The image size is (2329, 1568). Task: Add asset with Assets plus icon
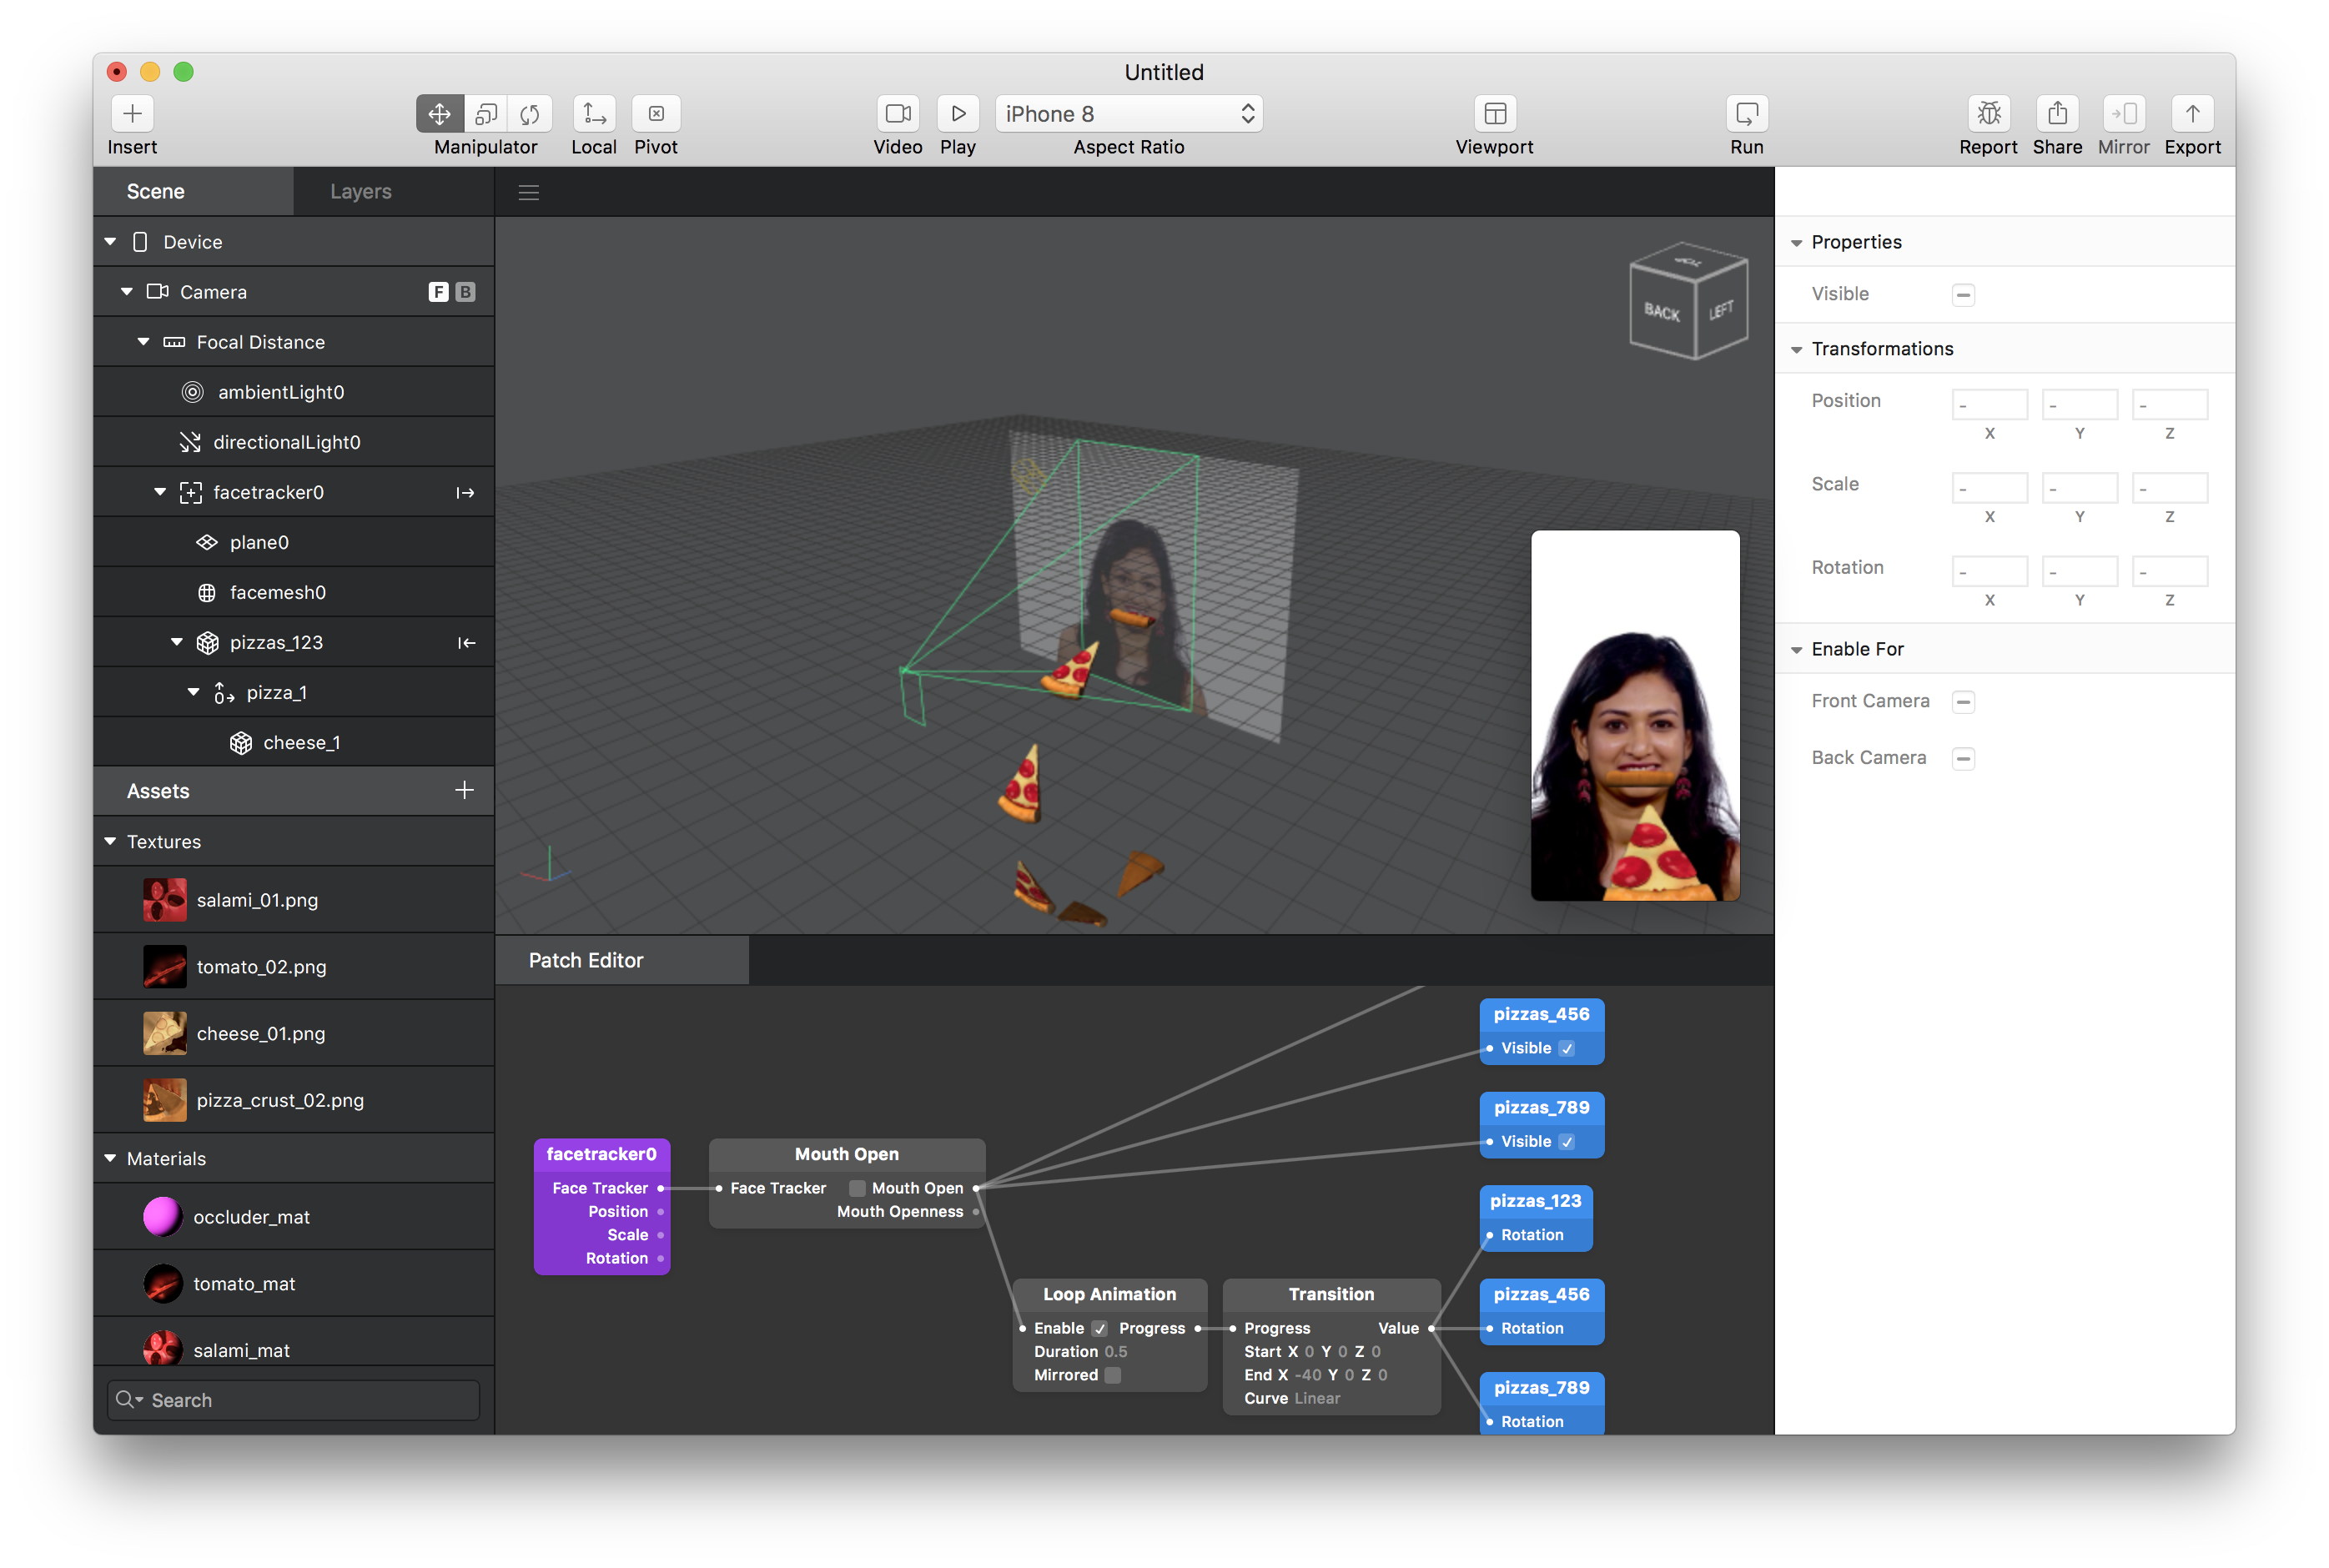[x=464, y=791]
